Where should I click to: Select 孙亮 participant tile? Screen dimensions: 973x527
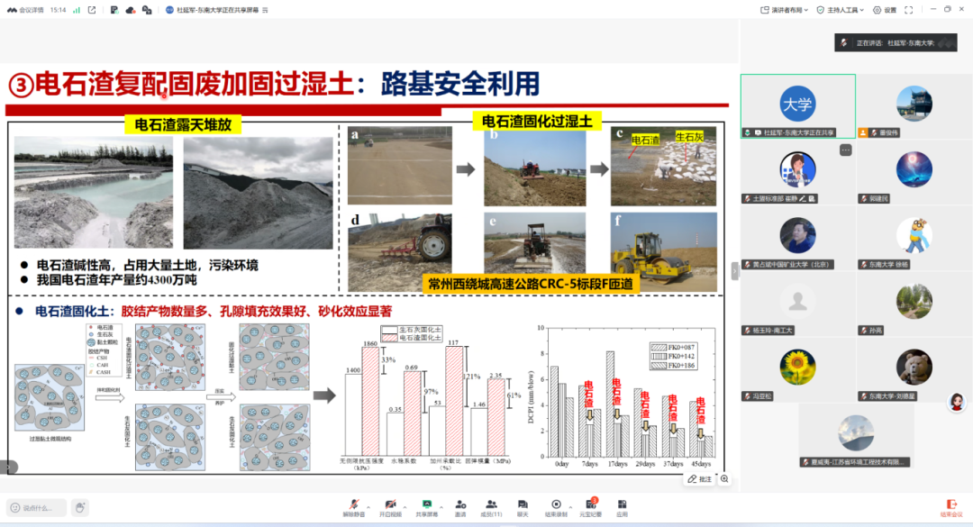(914, 304)
